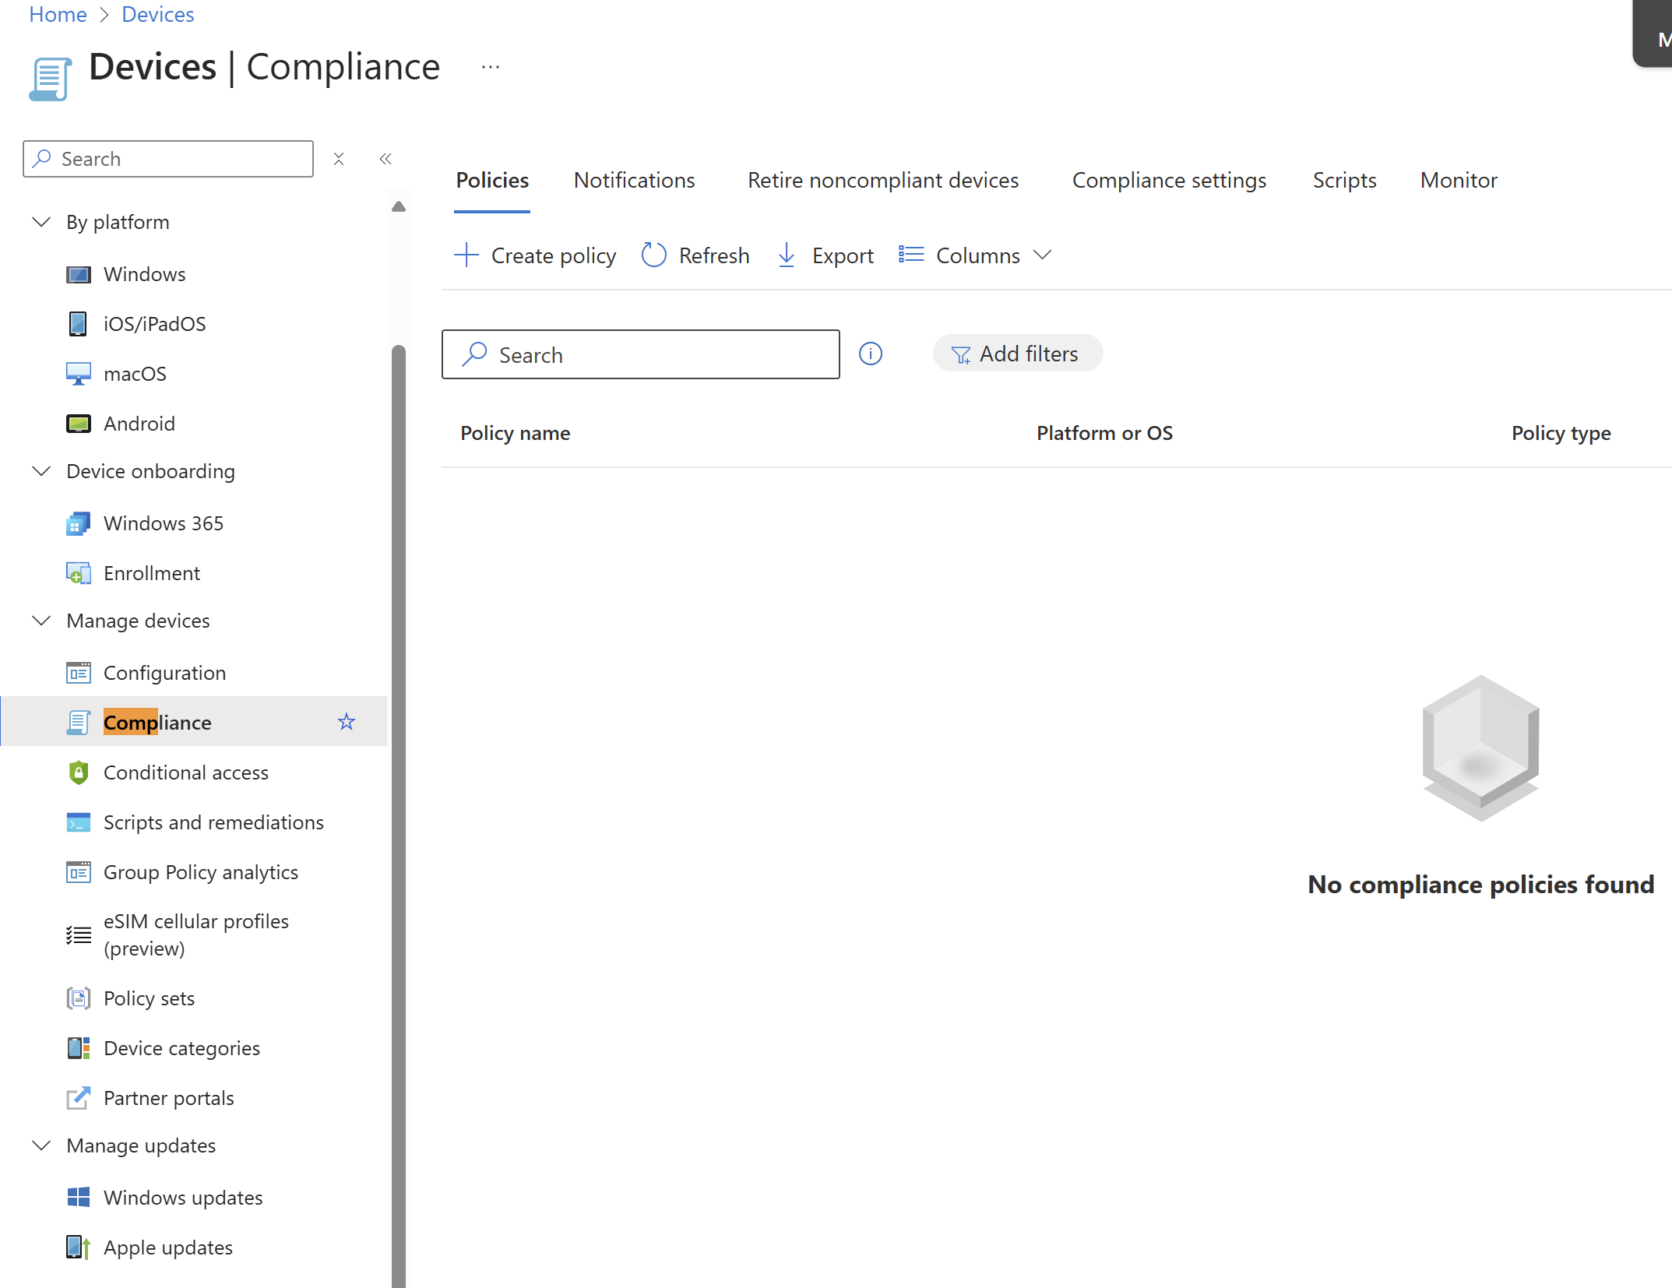Collapse the By platform section

tap(41, 222)
